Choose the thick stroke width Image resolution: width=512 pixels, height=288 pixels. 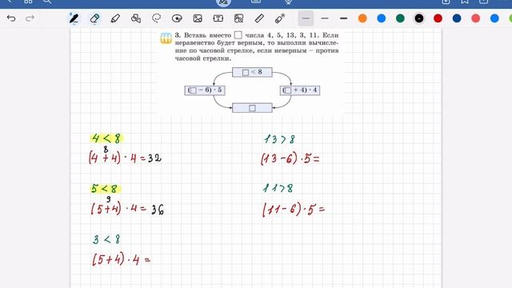click(x=343, y=18)
